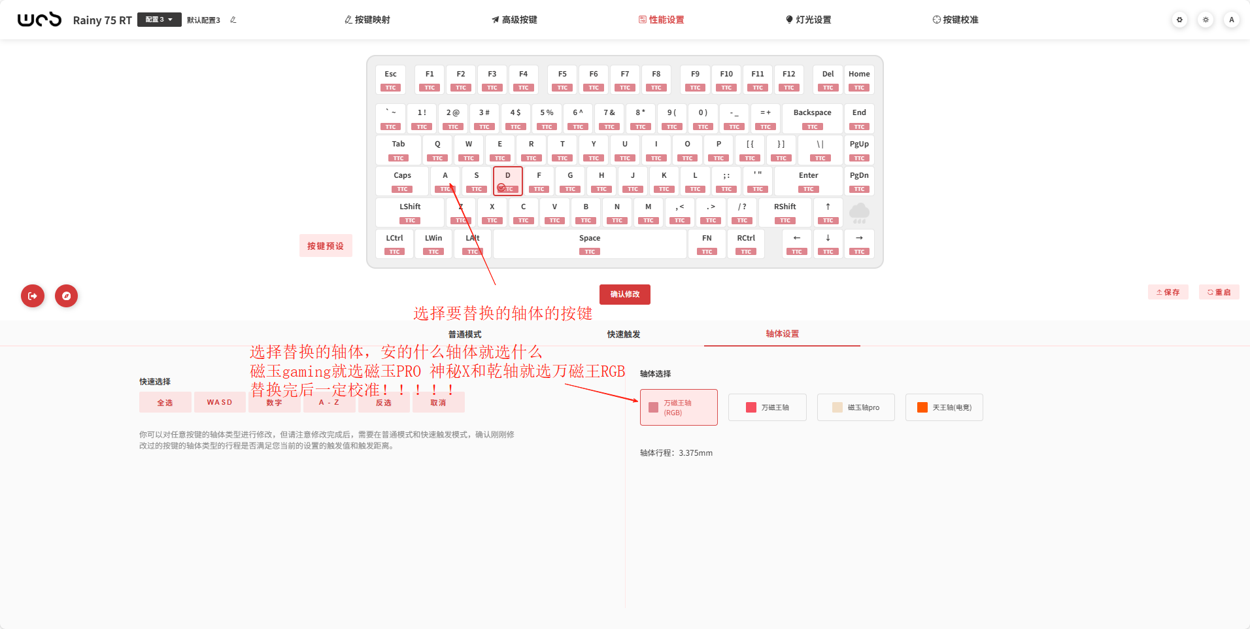Select the LWin key
This screenshot has height=629, width=1250.
tap(433, 244)
